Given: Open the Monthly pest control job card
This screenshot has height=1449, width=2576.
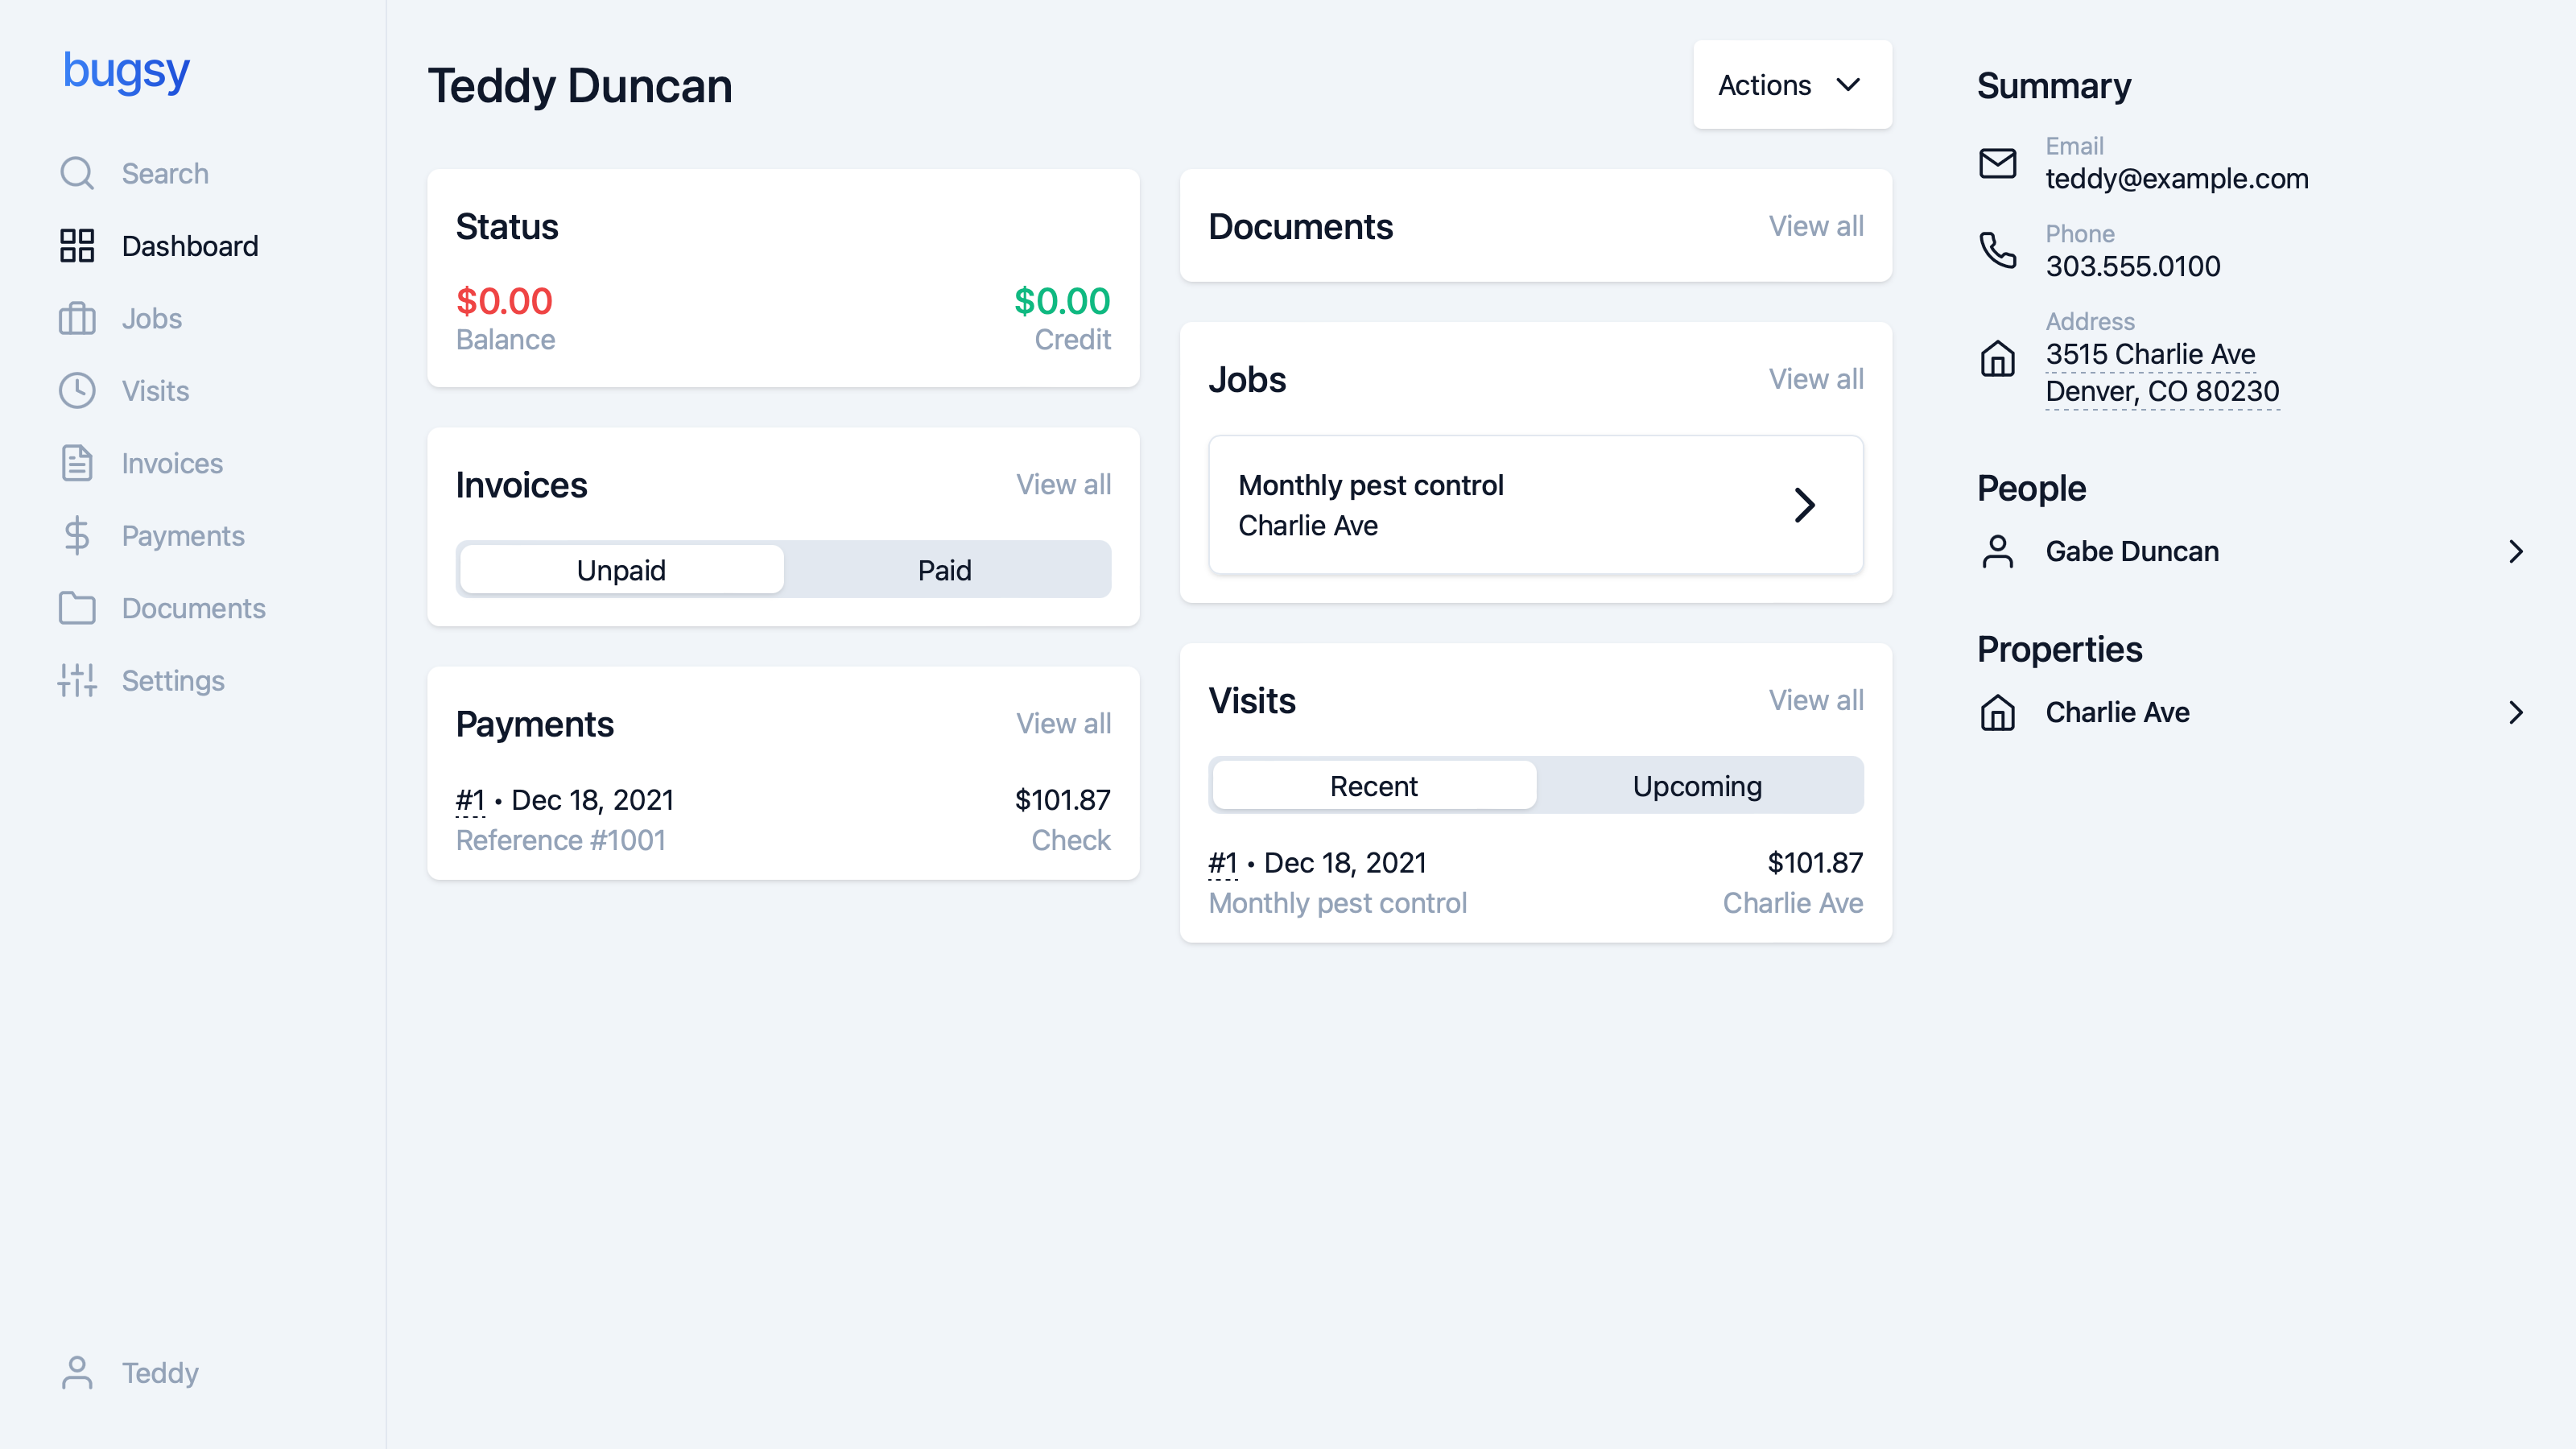Looking at the screenshot, I should (x=1535, y=505).
